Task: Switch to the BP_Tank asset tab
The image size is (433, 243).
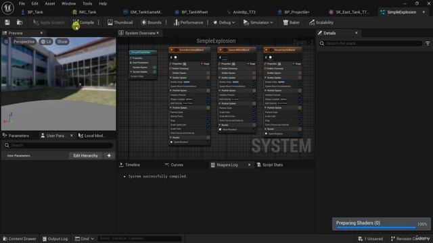Action: pos(35,12)
